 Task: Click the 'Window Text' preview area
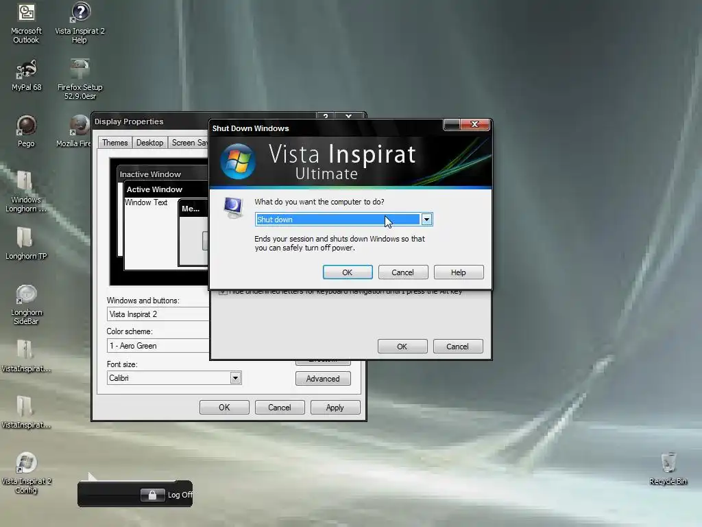146,202
